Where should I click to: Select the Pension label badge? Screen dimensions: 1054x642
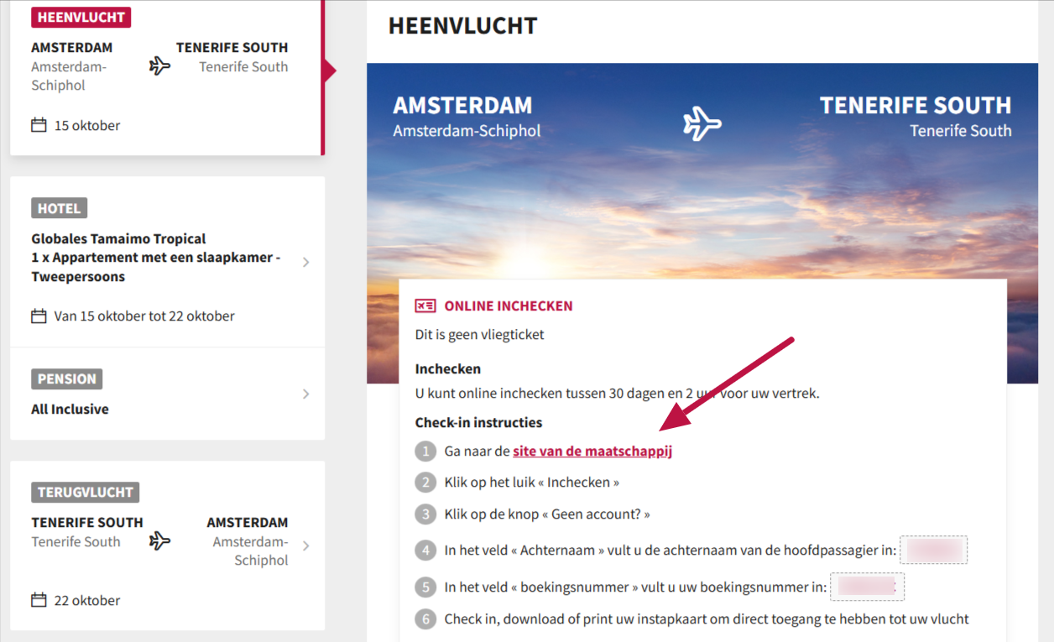pos(67,378)
